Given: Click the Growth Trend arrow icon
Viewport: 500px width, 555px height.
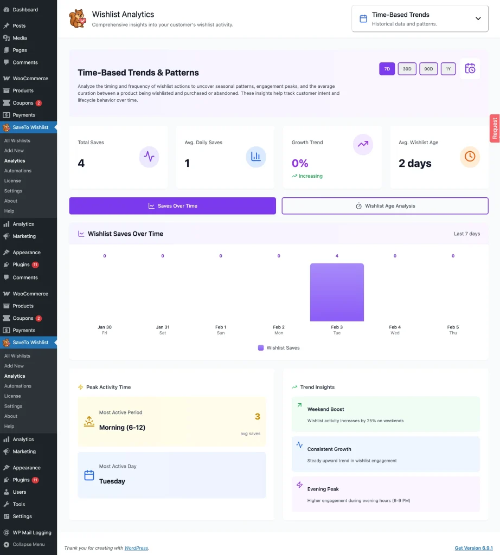Looking at the screenshot, I should (x=363, y=144).
